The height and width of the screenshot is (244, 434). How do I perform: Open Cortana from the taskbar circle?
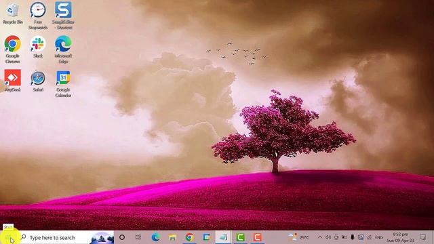tap(122, 237)
